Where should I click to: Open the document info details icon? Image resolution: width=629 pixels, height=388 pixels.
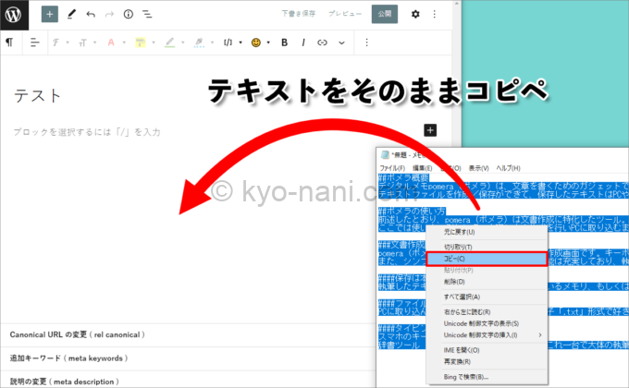coord(128,14)
